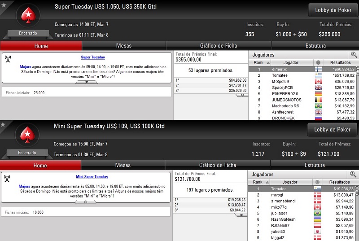
Task: Click Ukraine flag next to NashGaNesh
Action: (x=317, y=219)
